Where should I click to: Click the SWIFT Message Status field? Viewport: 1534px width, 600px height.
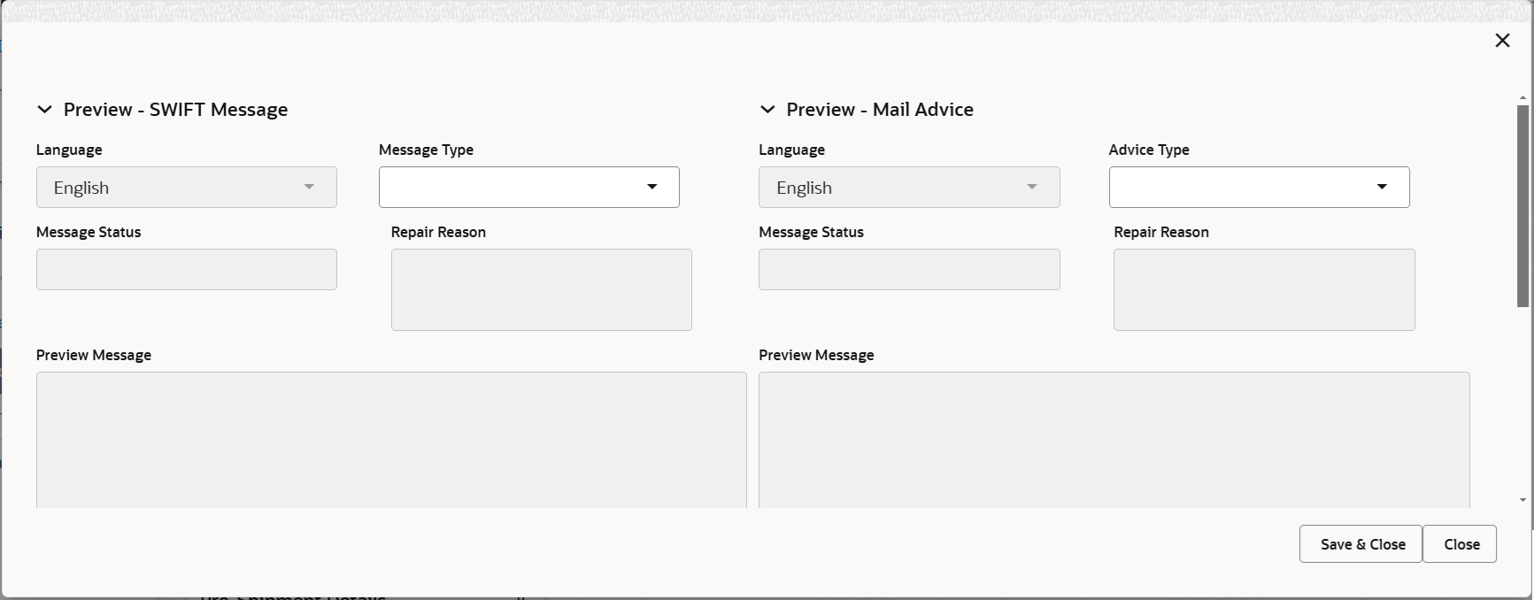tap(187, 269)
